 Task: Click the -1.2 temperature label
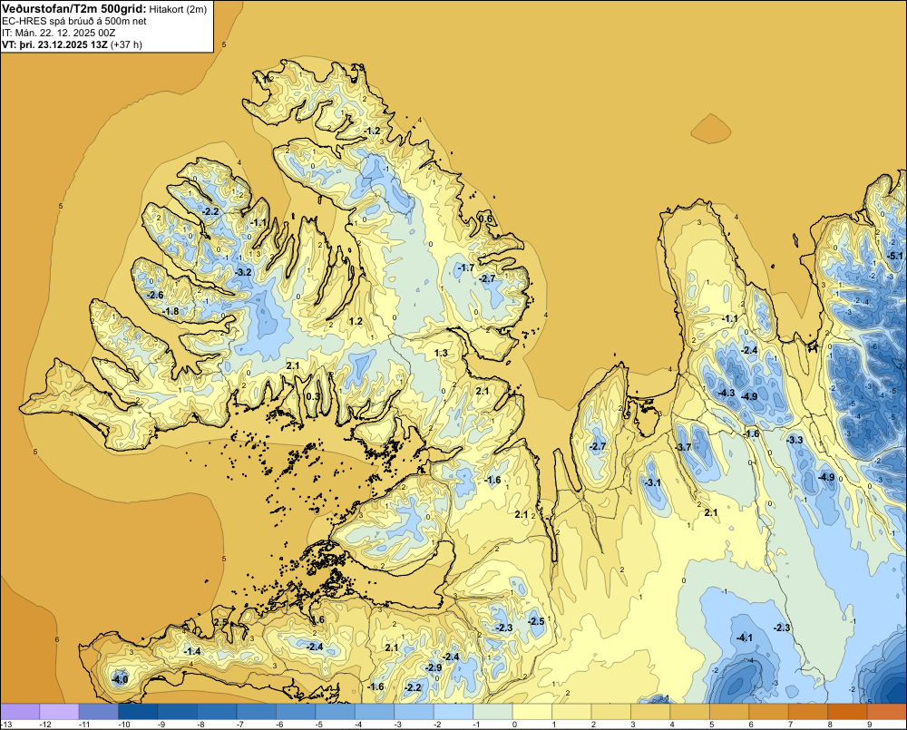pyautogui.click(x=373, y=131)
